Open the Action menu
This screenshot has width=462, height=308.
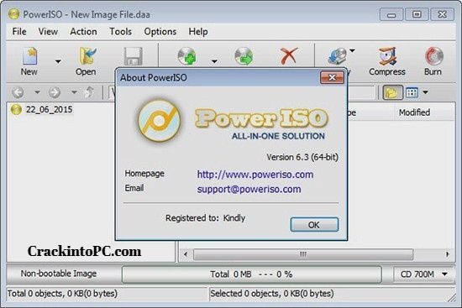(83, 32)
